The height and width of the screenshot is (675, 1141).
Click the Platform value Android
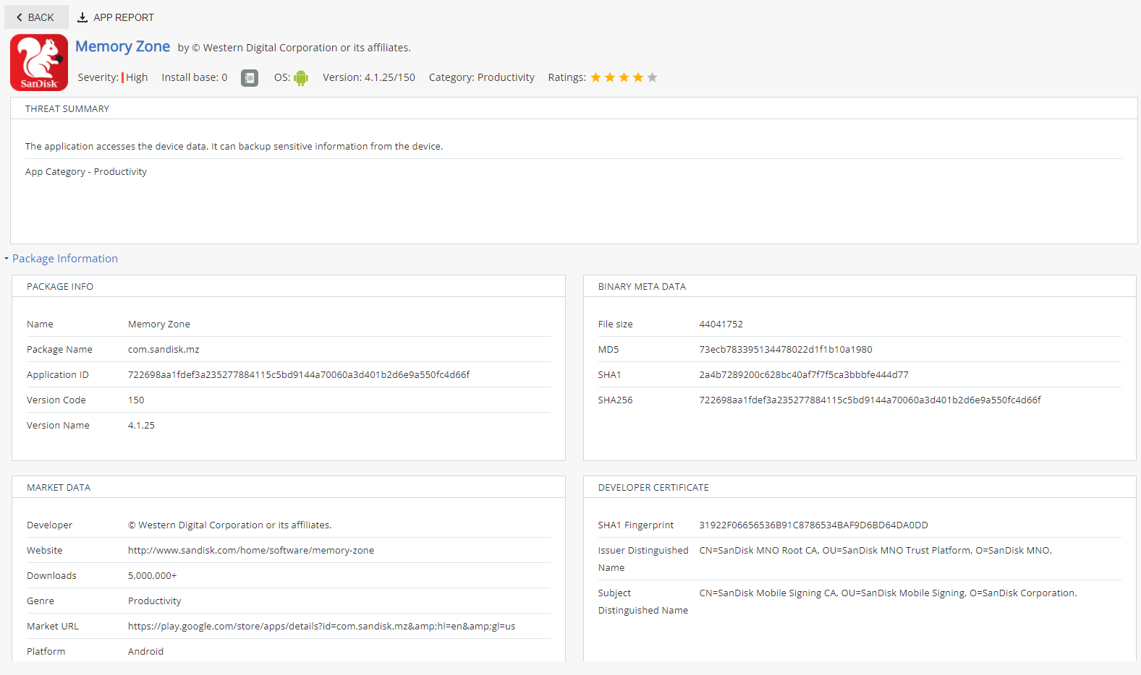point(145,652)
